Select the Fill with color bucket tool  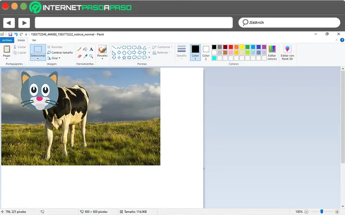(85, 49)
